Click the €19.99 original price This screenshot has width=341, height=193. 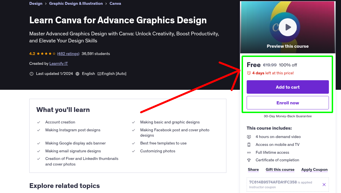click(270, 65)
